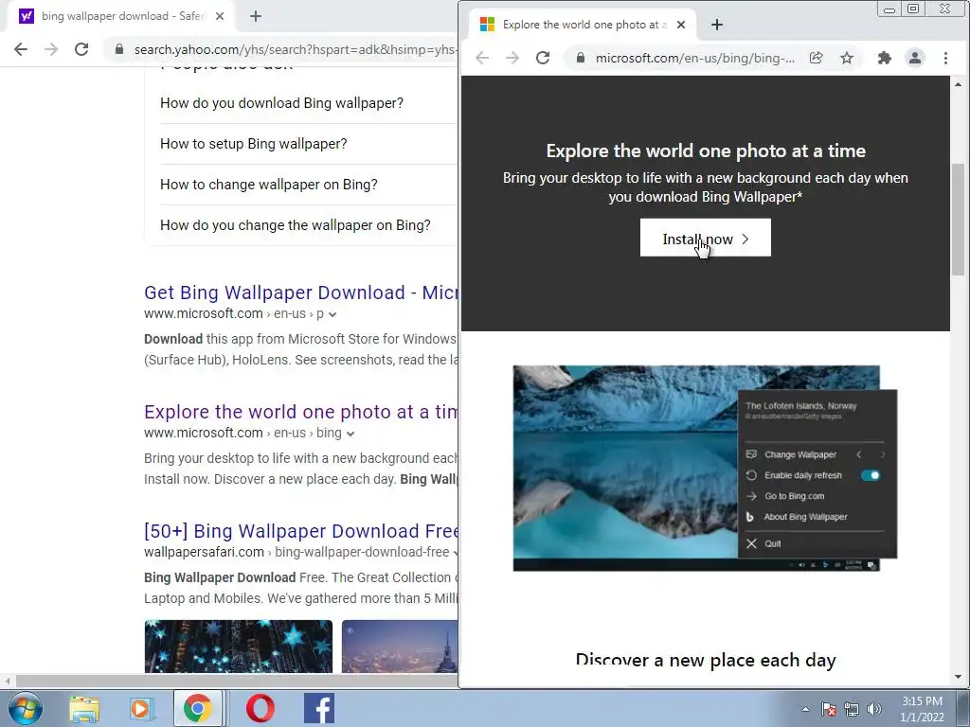Switch to Chrome in the taskbar
This screenshot has height=727, width=970.
197,708
